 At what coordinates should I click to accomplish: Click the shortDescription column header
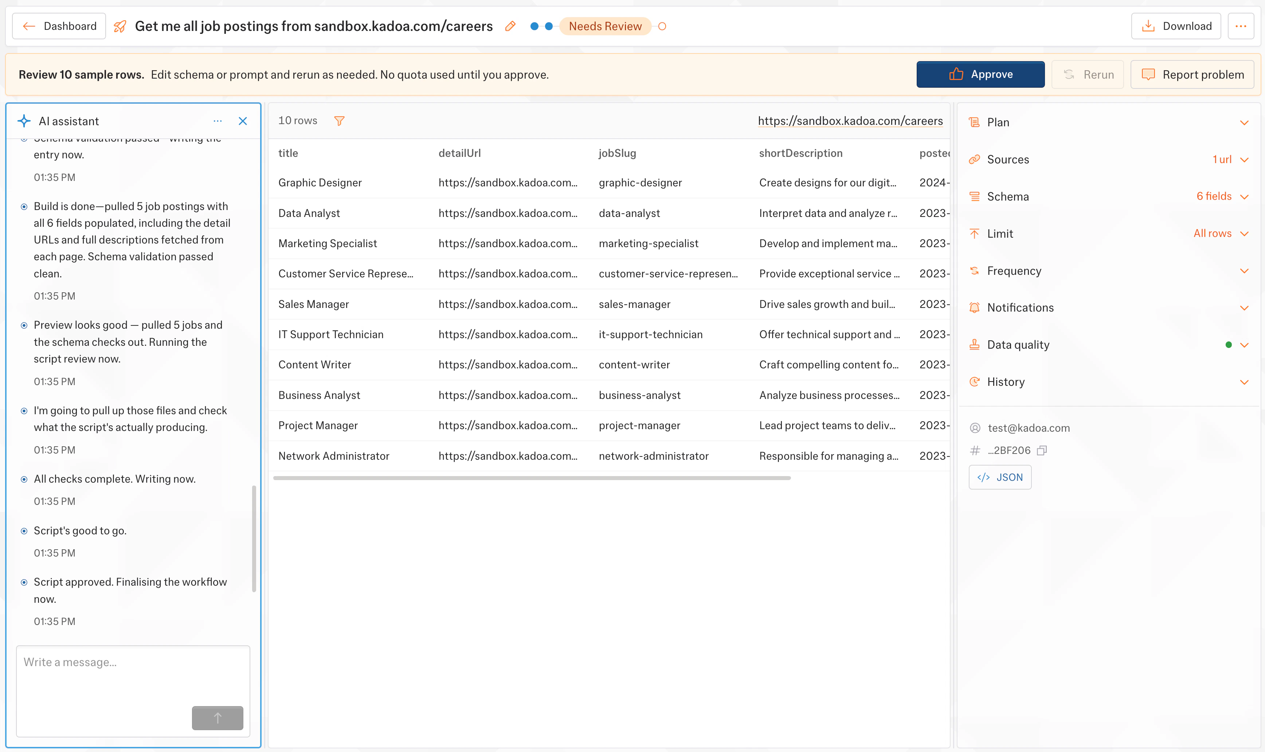coord(800,153)
